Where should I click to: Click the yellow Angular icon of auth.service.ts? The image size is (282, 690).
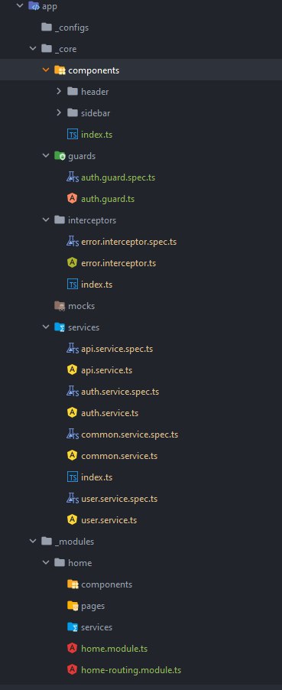(x=73, y=413)
